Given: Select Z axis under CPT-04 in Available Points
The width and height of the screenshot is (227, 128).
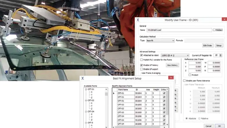Looking at the screenshot, I should (x=92, y=120).
